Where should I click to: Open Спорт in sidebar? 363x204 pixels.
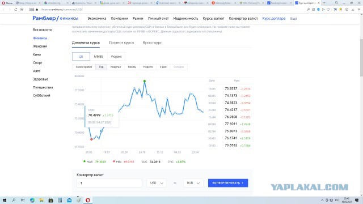38,63
